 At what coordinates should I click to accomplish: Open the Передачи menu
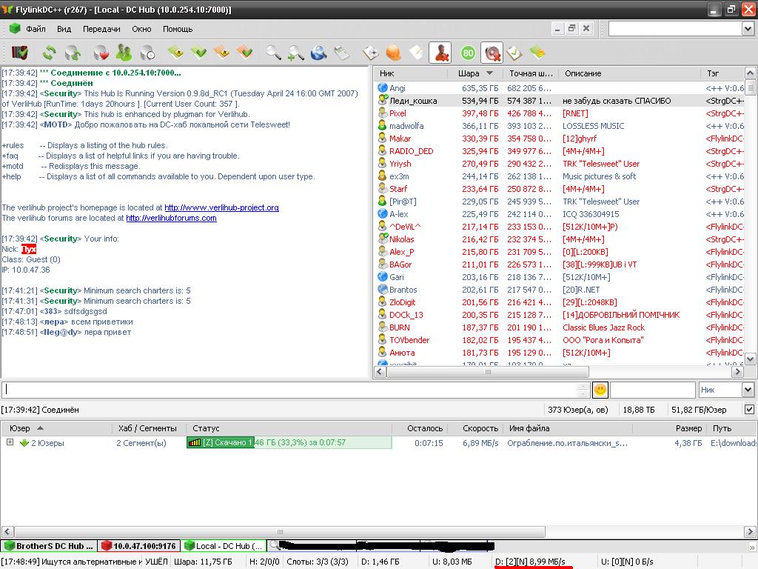point(101,29)
